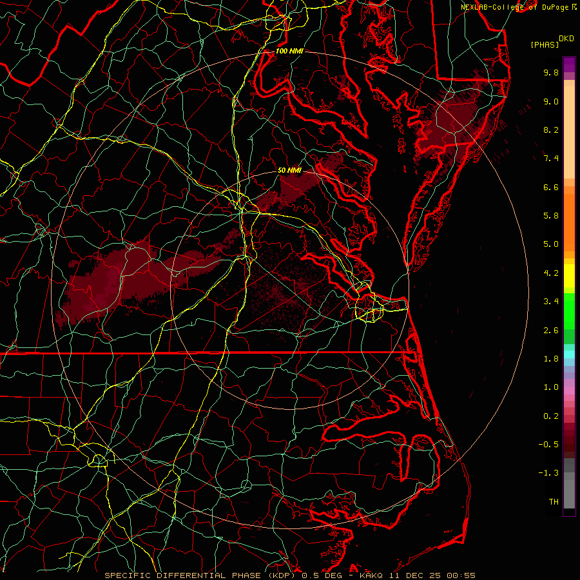Click the 3.4 legend value

pos(551,302)
